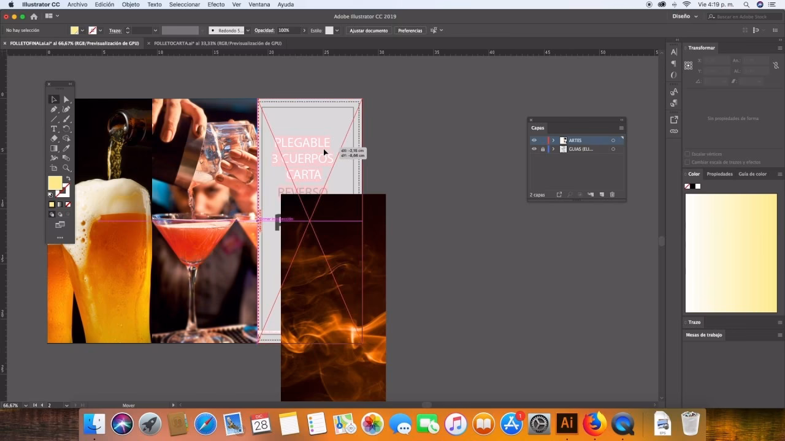Open the Ventana menu
The width and height of the screenshot is (785, 441).
259,4
